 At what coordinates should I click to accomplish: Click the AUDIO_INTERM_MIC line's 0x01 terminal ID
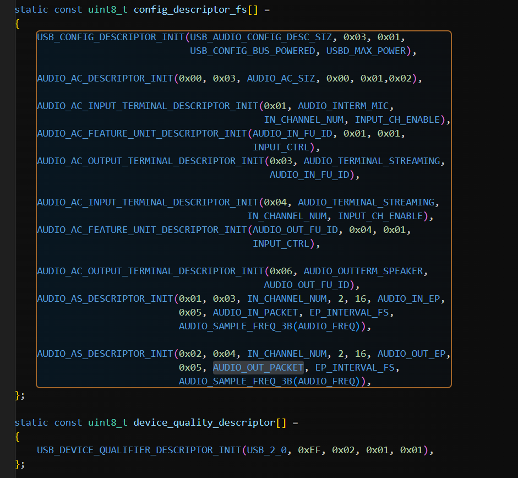pyautogui.click(x=275, y=106)
